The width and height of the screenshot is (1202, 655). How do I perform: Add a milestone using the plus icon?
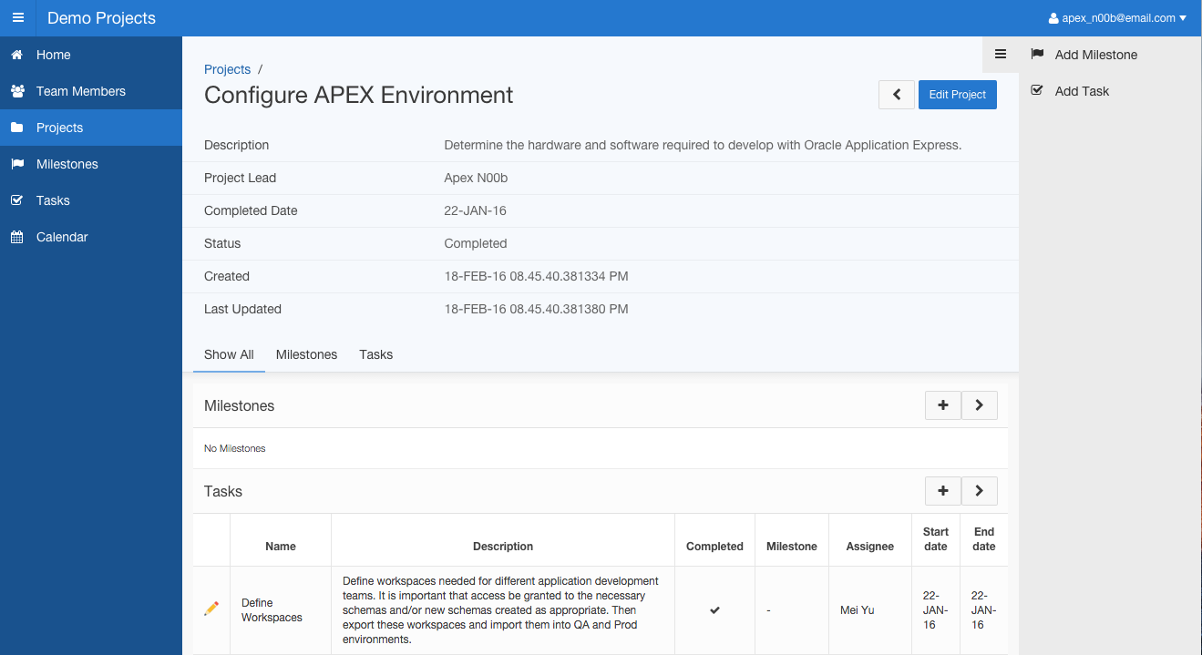(942, 405)
